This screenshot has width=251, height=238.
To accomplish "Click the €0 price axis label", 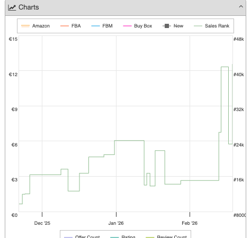I will point(14,215).
